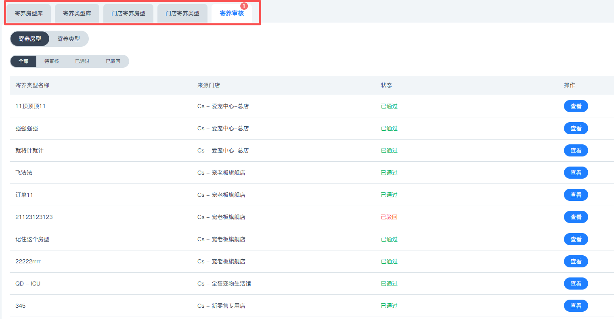Image resolution: width=614 pixels, height=319 pixels.
Task: Select the 寄养房型 toggle option
Action: [x=30, y=39]
